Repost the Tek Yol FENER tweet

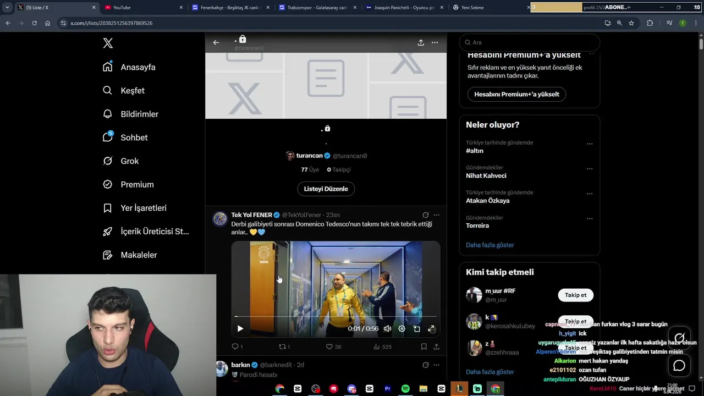point(284,346)
